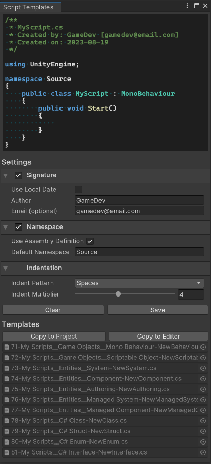This screenshot has height=464, width=211.
Task: Click the 78-My Scripts__C# Class-NewClass.cs row
Action: coord(105,421)
